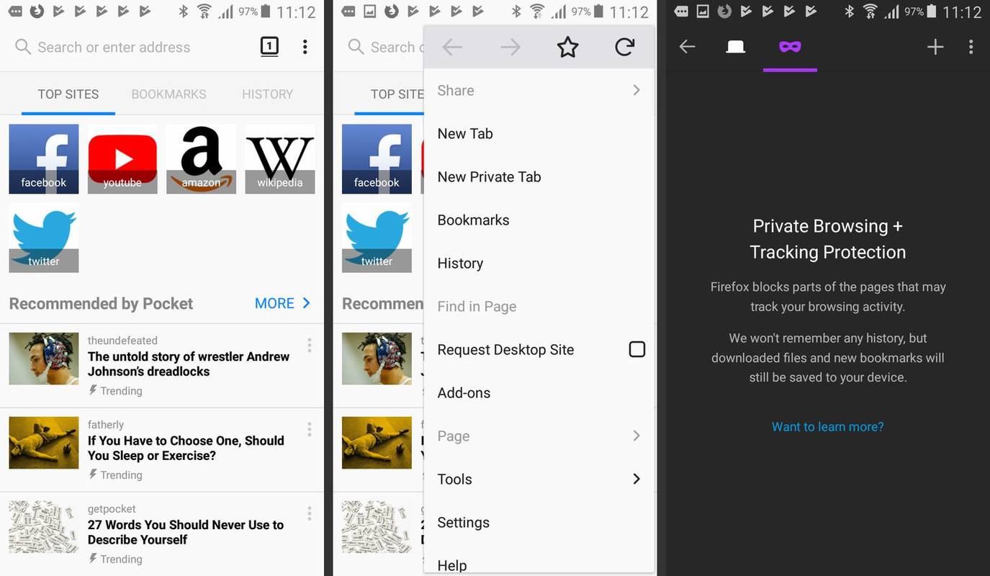Tap the Wi-Fi status icon in left screen
Image resolution: width=990 pixels, height=576 pixels.
(x=204, y=12)
